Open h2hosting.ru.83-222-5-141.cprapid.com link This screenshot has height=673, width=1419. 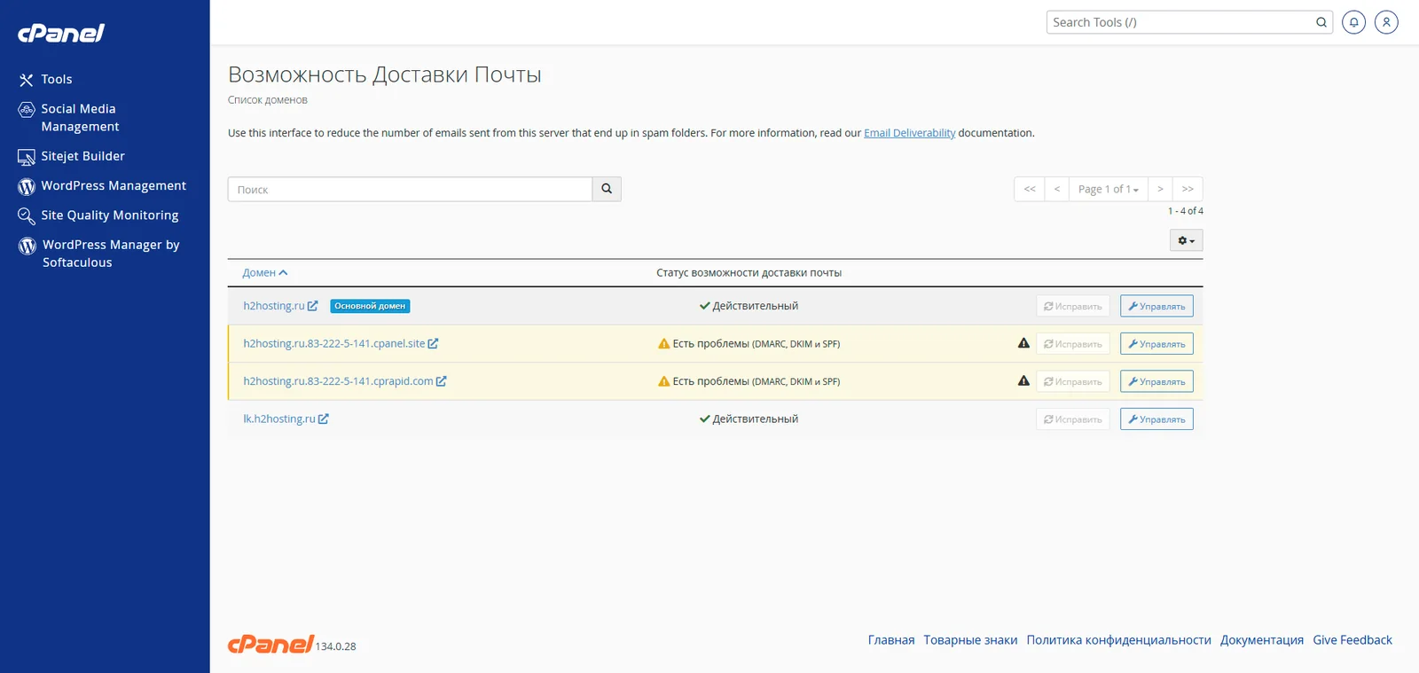tap(339, 381)
